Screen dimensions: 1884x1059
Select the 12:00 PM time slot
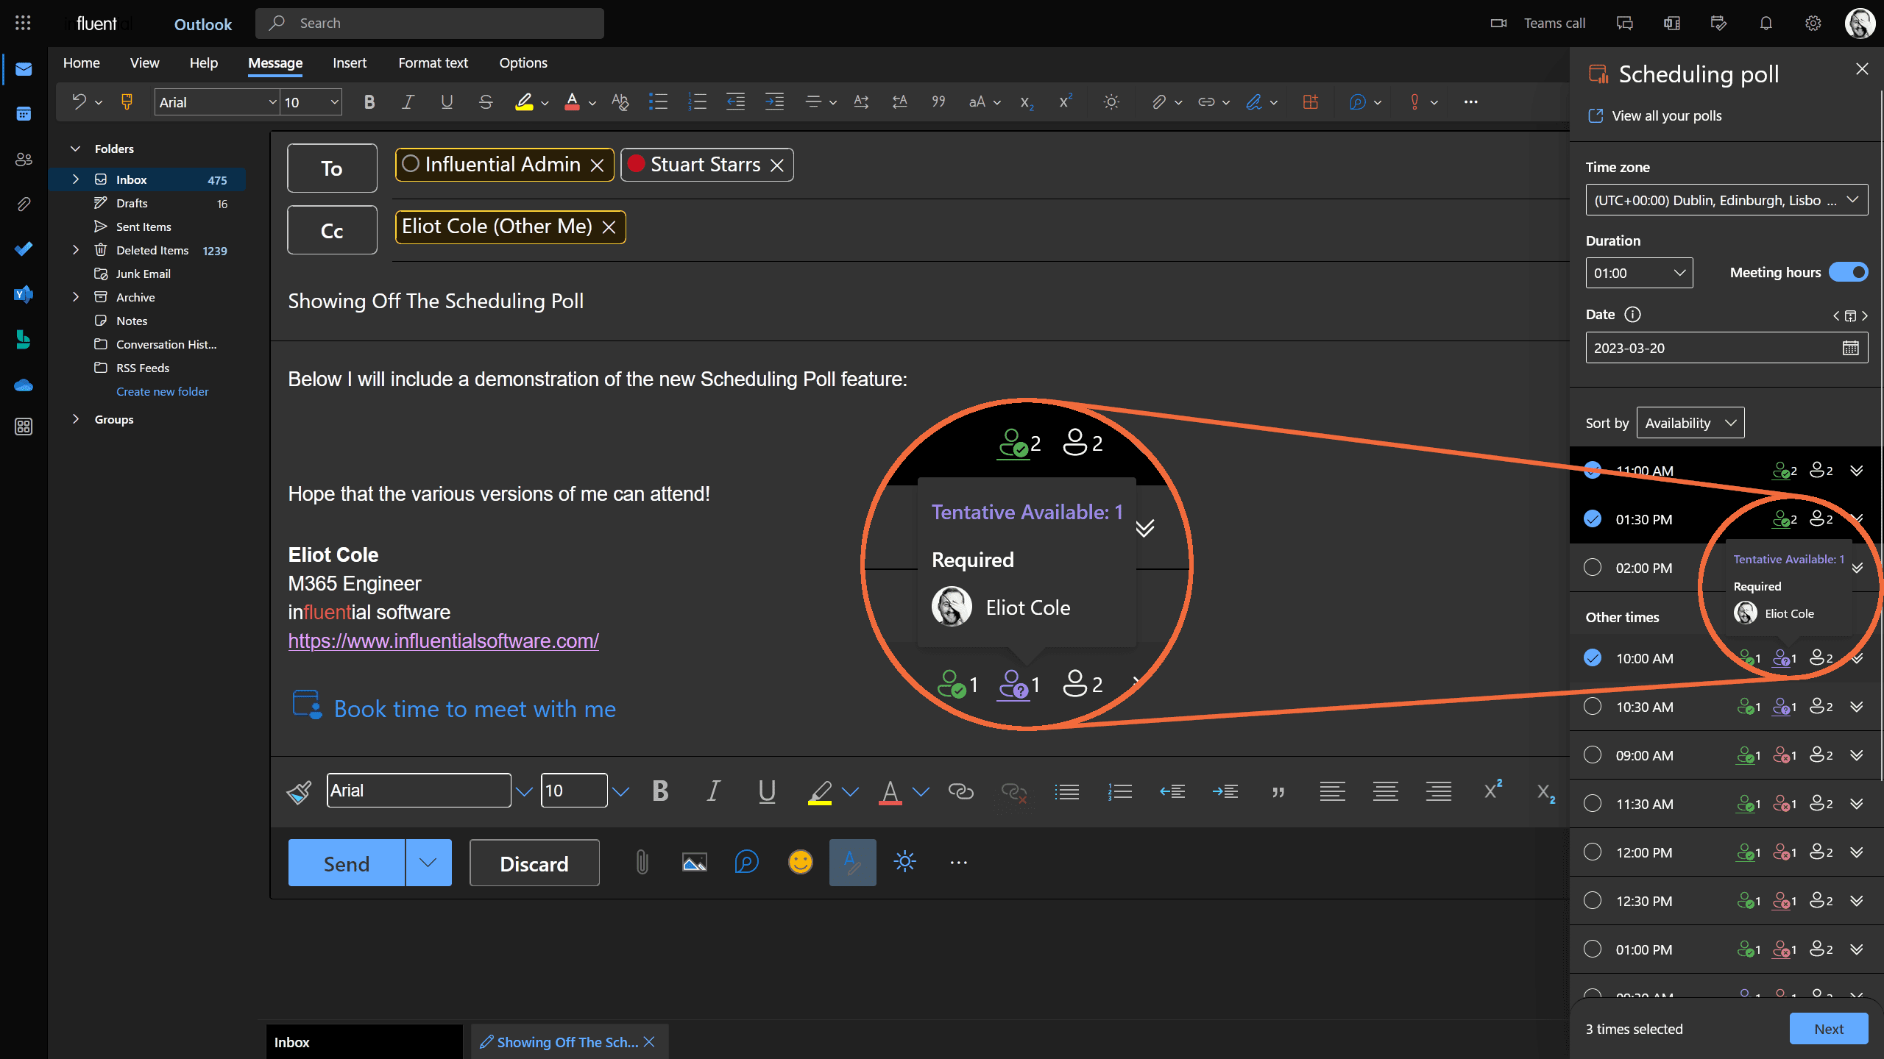pos(1593,852)
